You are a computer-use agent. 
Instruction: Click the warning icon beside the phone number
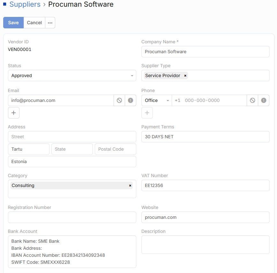coord(264,100)
